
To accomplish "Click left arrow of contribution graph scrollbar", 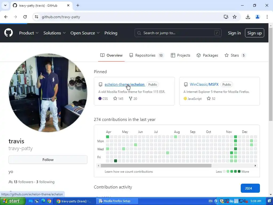I will 99,165.
